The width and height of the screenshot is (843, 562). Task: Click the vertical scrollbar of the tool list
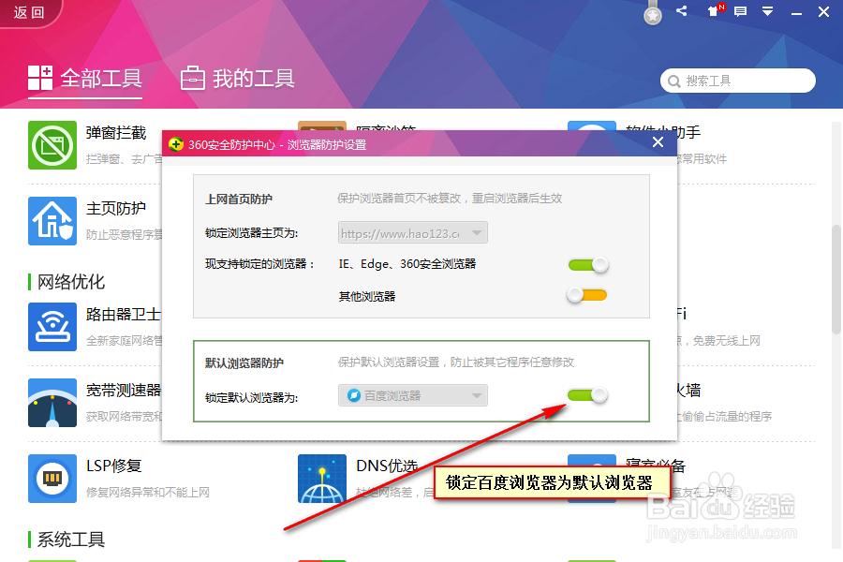point(836,280)
